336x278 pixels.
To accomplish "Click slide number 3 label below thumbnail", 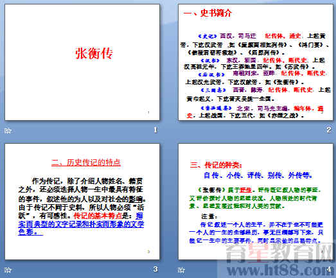I will click(x=155, y=269).
